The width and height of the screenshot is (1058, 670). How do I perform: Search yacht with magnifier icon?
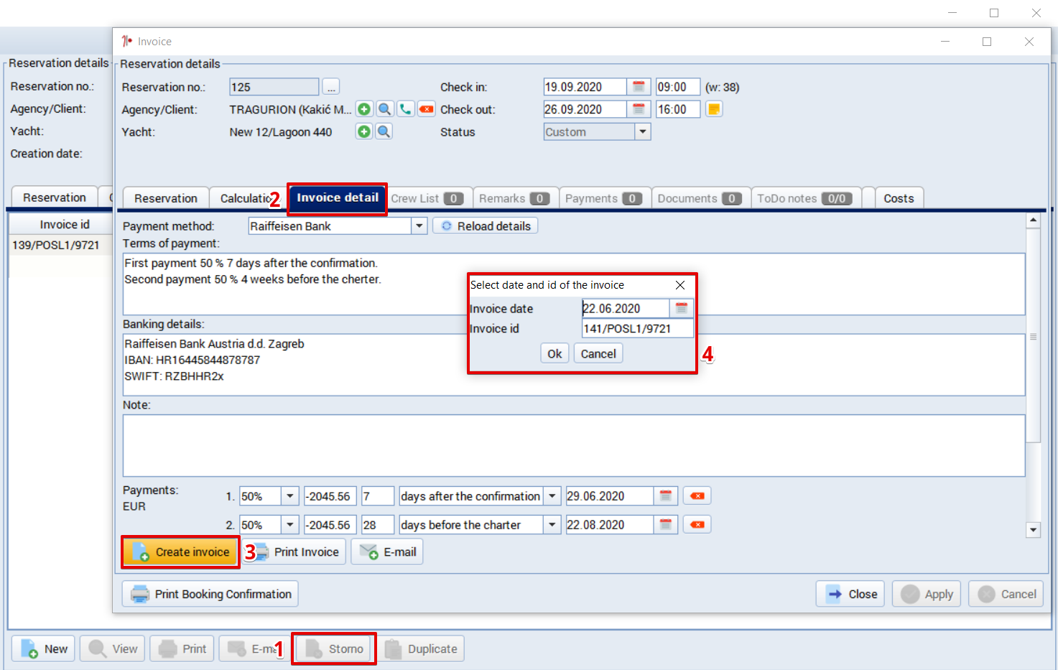pyautogui.click(x=384, y=131)
